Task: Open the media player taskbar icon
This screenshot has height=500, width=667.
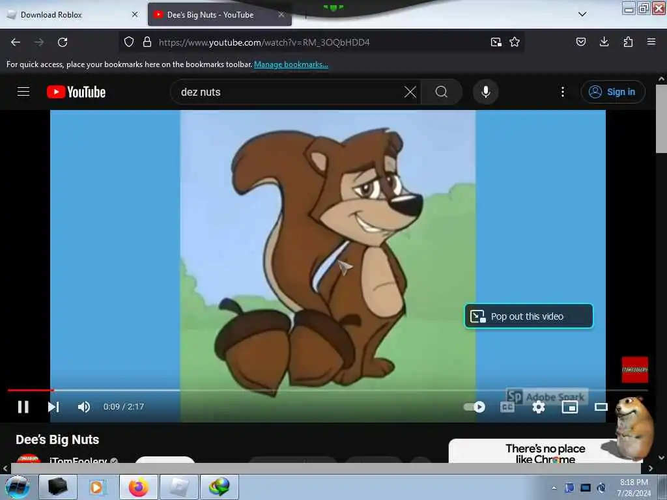Action: [97, 487]
